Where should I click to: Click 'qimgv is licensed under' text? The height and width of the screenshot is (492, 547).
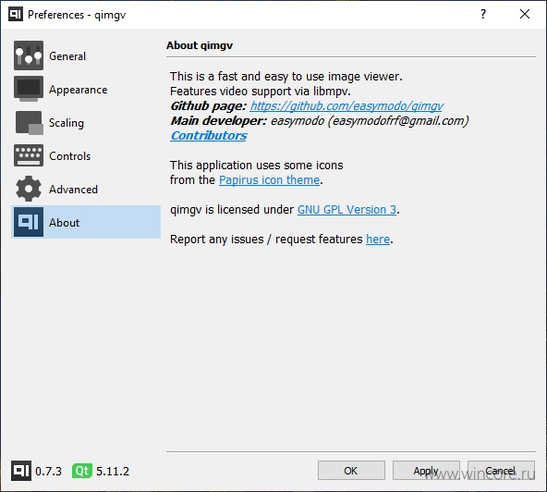[x=232, y=210]
